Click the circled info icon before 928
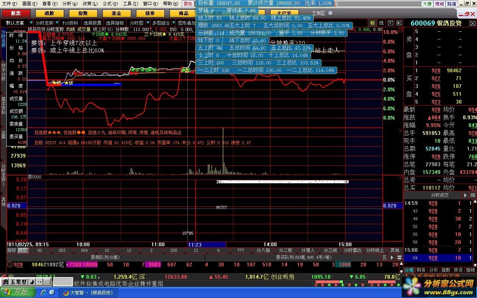This screenshot has height=298, width=477. (10, 265)
